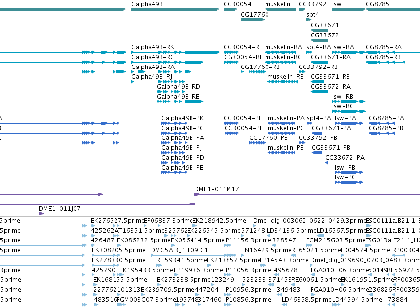This screenshot has width=420, height=307.
Task: Click the Iswi gene label
Action: coord(337,4)
